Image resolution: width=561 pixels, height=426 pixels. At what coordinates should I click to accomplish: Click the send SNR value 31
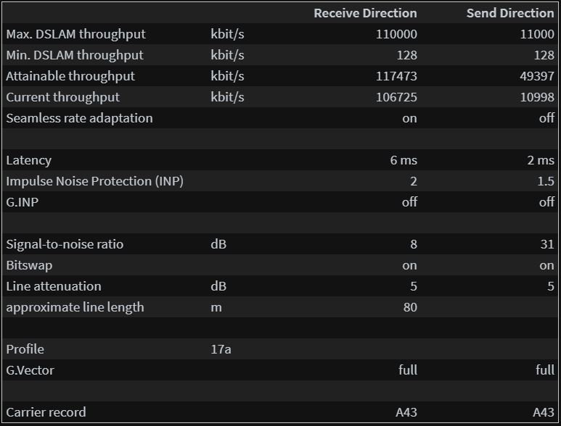547,244
